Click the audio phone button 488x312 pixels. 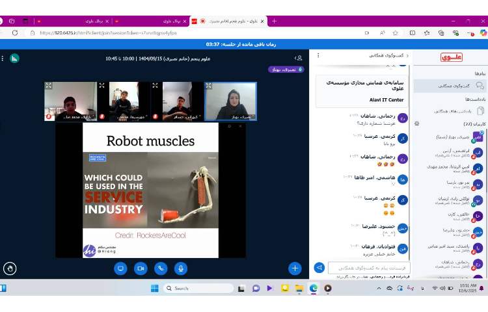pyautogui.click(x=161, y=268)
